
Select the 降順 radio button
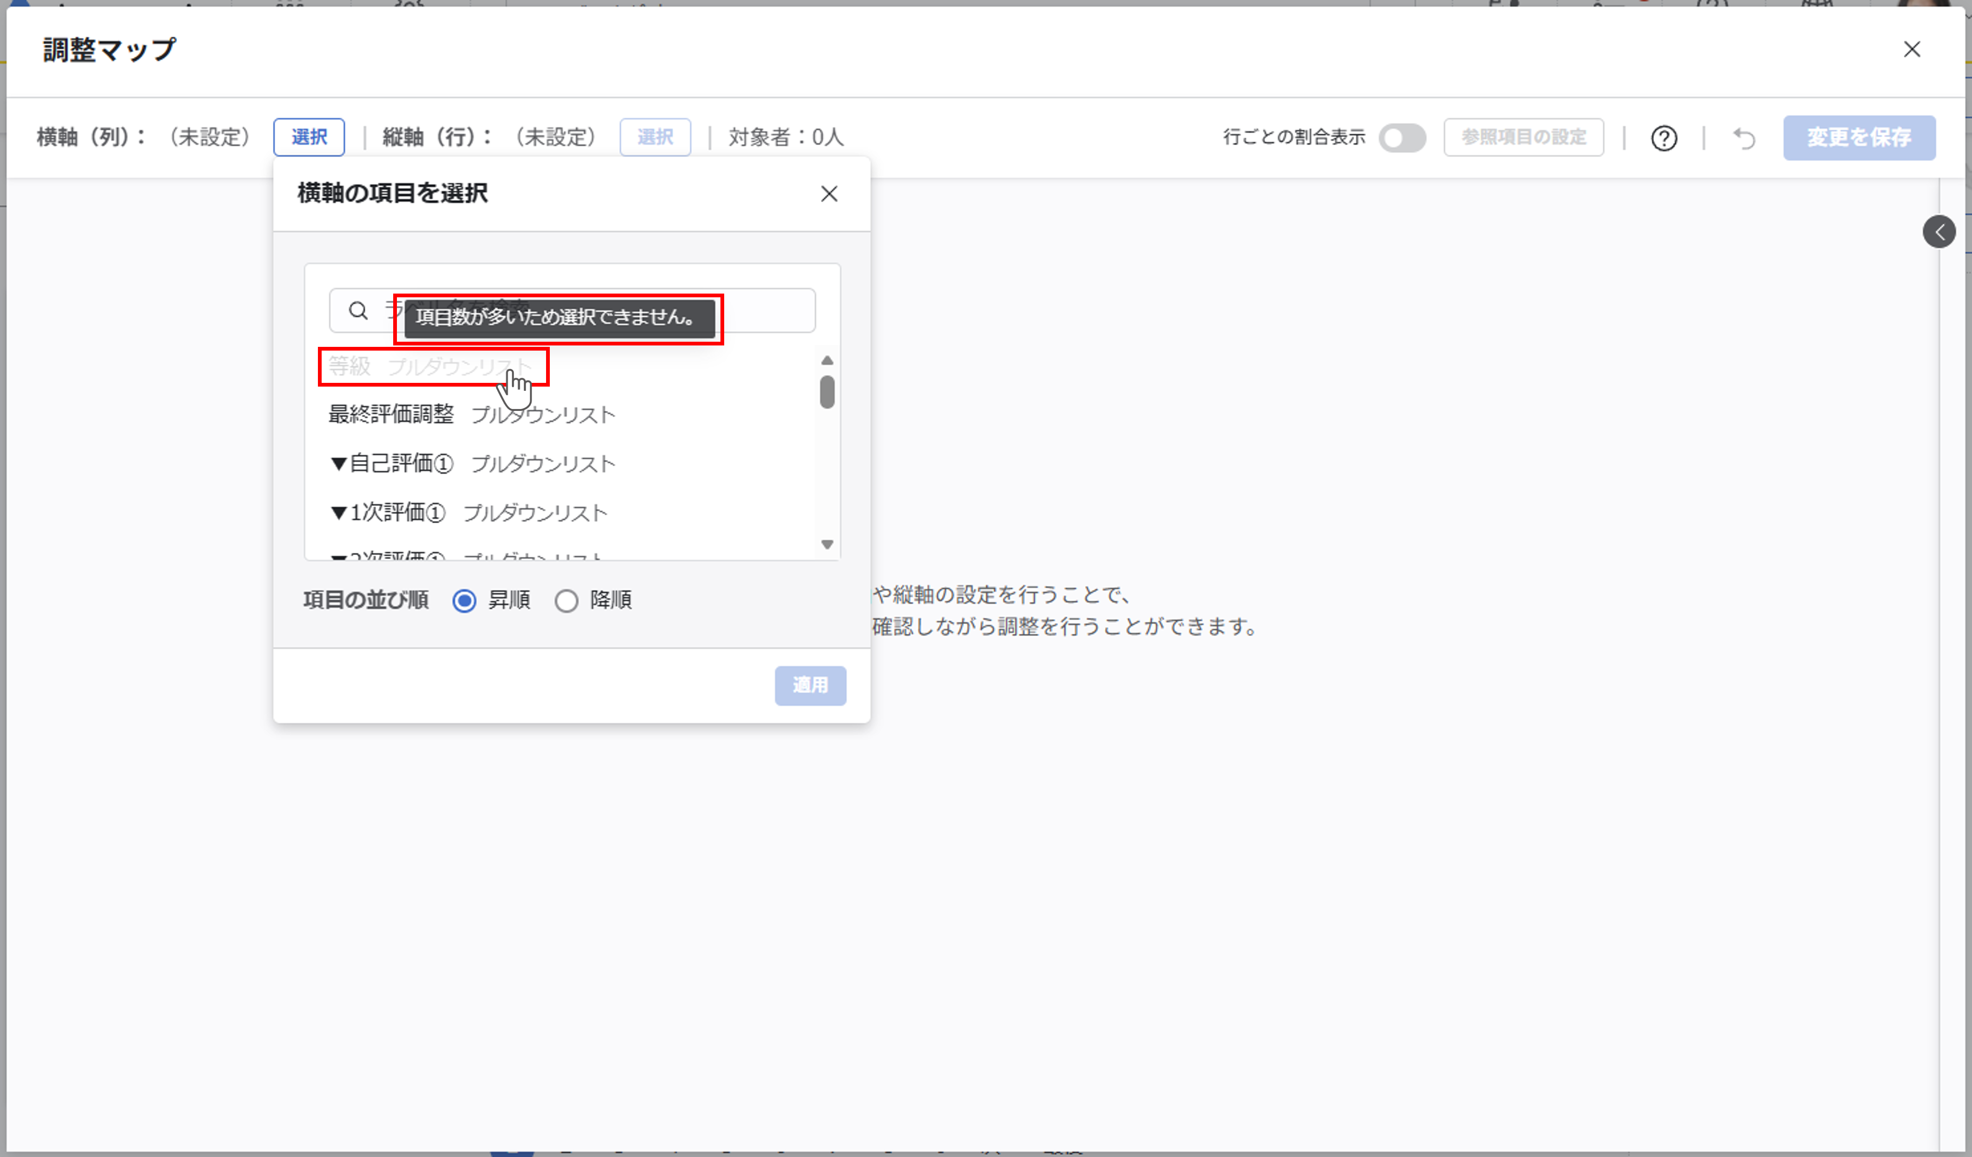click(568, 601)
